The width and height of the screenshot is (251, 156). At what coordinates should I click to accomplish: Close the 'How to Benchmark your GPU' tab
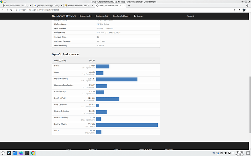coord(93,5)
